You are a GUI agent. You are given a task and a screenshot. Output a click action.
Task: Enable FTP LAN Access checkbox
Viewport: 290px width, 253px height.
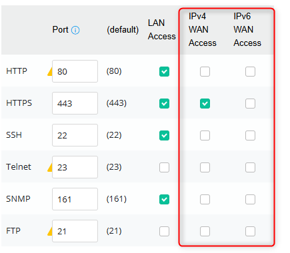pos(164,231)
